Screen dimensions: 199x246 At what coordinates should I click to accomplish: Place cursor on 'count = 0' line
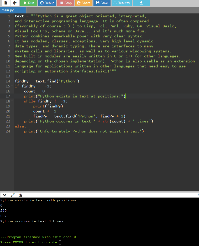[34, 91]
